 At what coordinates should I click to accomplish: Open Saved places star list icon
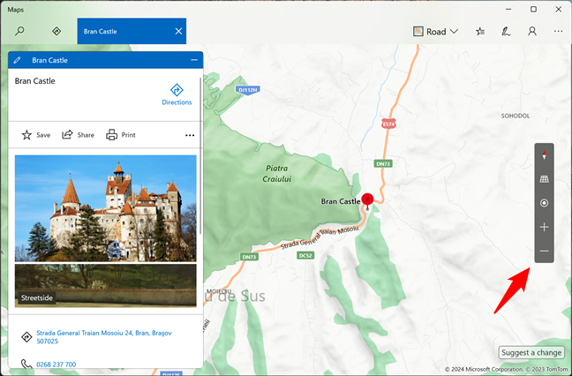(x=480, y=32)
